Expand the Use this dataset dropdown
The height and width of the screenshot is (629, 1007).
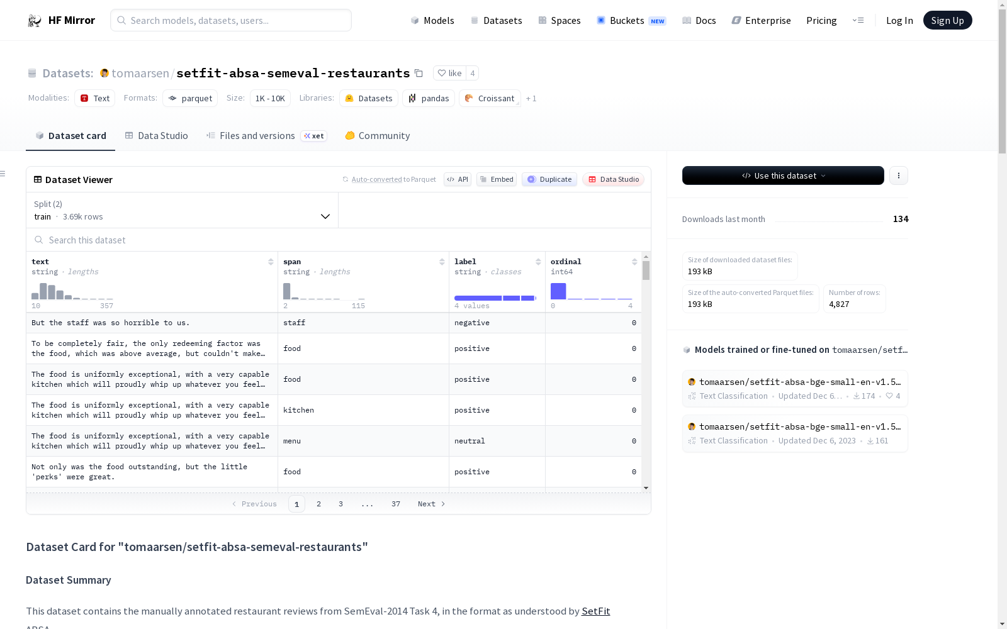tap(783, 175)
